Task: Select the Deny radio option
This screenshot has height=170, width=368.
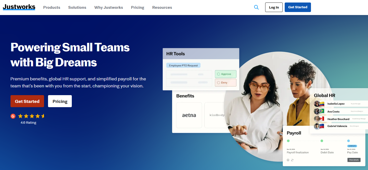Action: pyautogui.click(x=218, y=83)
